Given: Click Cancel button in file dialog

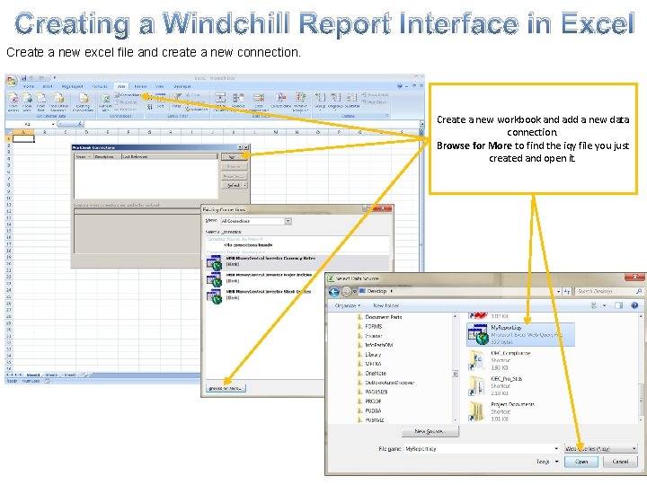Looking at the screenshot, I should (x=620, y=462).
